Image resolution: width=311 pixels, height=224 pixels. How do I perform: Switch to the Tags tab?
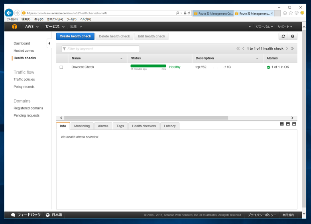click(120, 126)
